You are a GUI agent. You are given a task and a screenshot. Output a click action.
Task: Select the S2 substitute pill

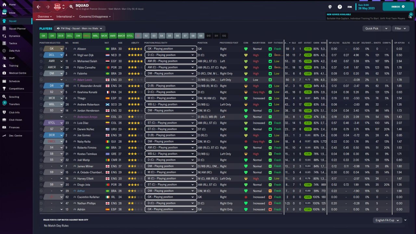[x=146, y=36]
